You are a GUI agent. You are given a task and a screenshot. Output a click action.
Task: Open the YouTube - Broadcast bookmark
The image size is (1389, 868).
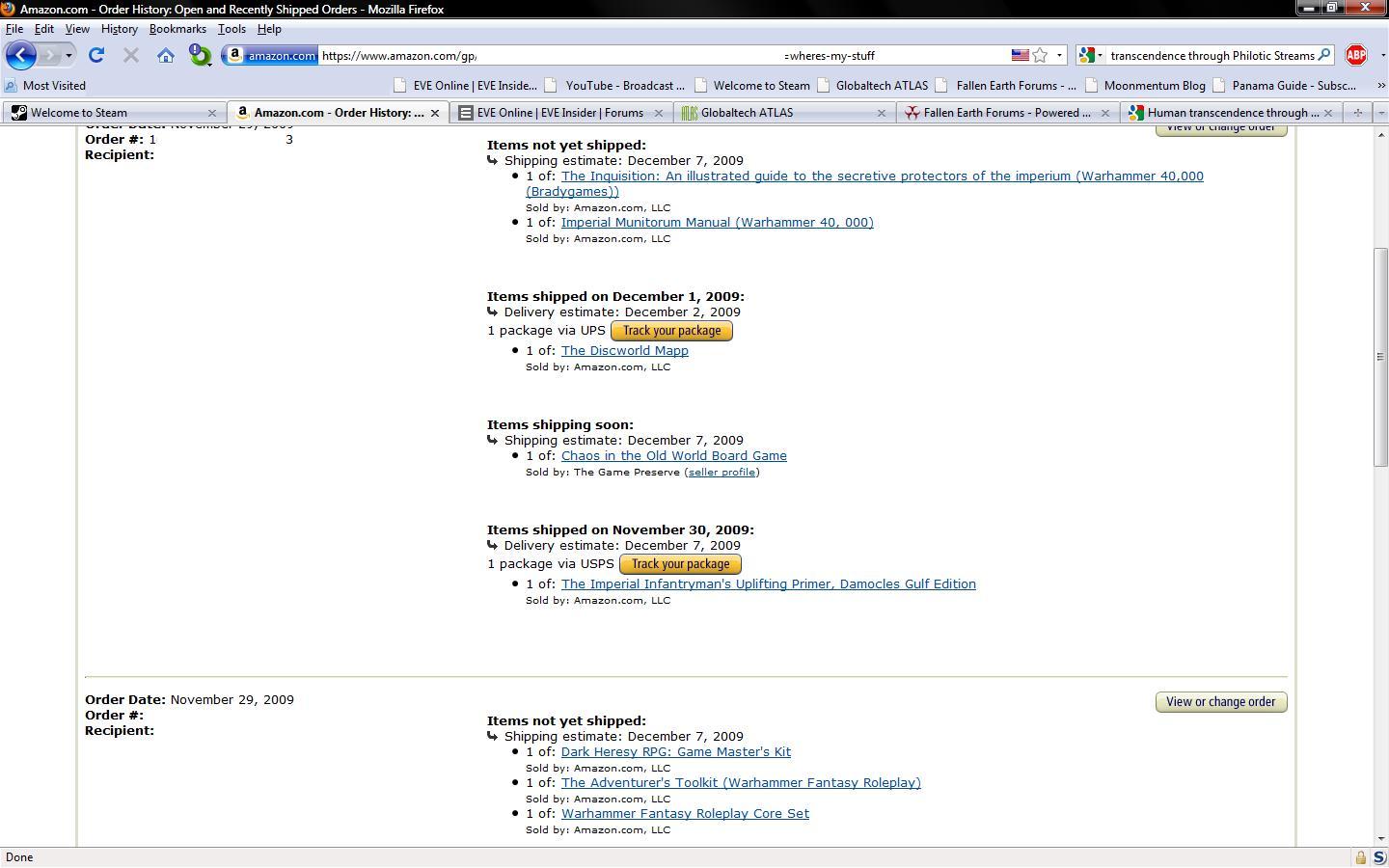click(615, 86)
